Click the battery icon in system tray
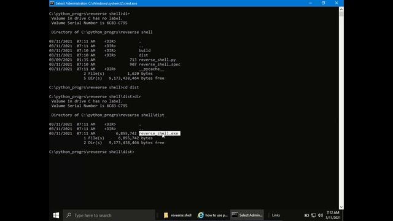This screenshot has width=393, height=221. (x=306, y=215)
